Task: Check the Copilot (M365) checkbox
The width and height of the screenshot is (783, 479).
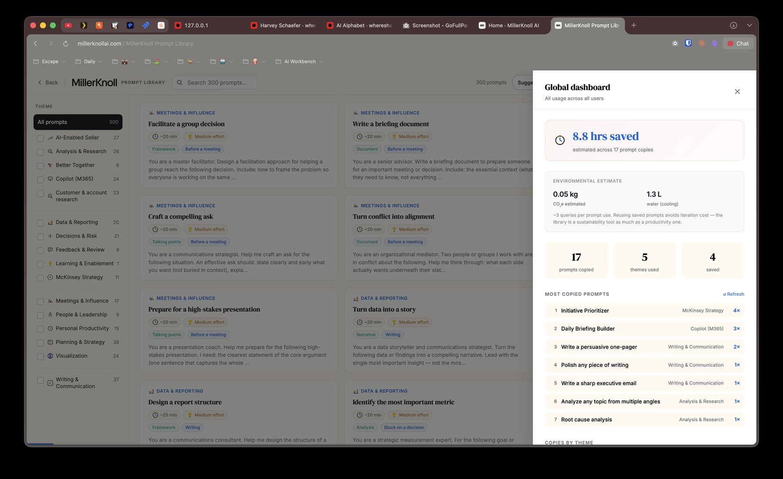Action: click(40, 179)
